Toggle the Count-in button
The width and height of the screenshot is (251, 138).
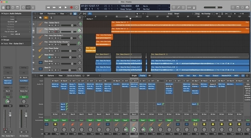[x=189, y=7]
